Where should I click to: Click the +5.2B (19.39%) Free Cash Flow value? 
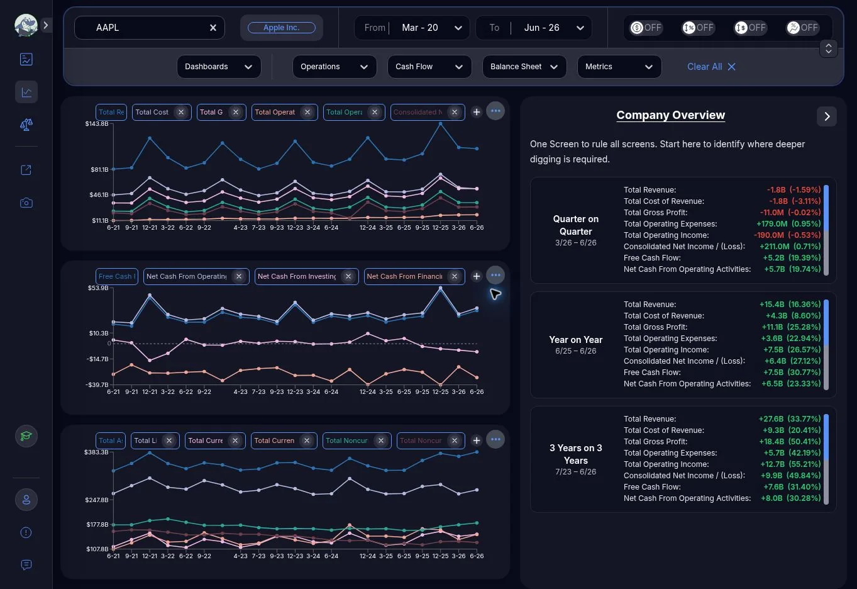click(792, 258)
